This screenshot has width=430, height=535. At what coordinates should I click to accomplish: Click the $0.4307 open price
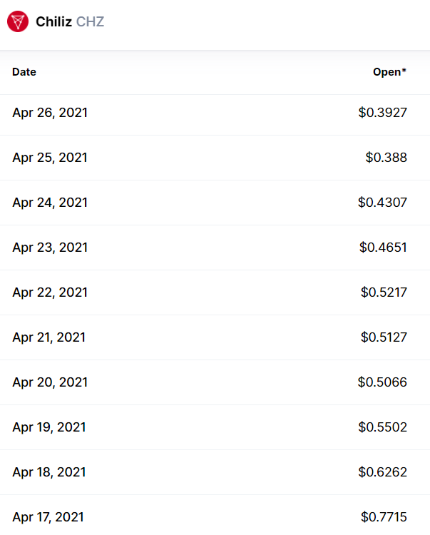[x=382, y=203]
